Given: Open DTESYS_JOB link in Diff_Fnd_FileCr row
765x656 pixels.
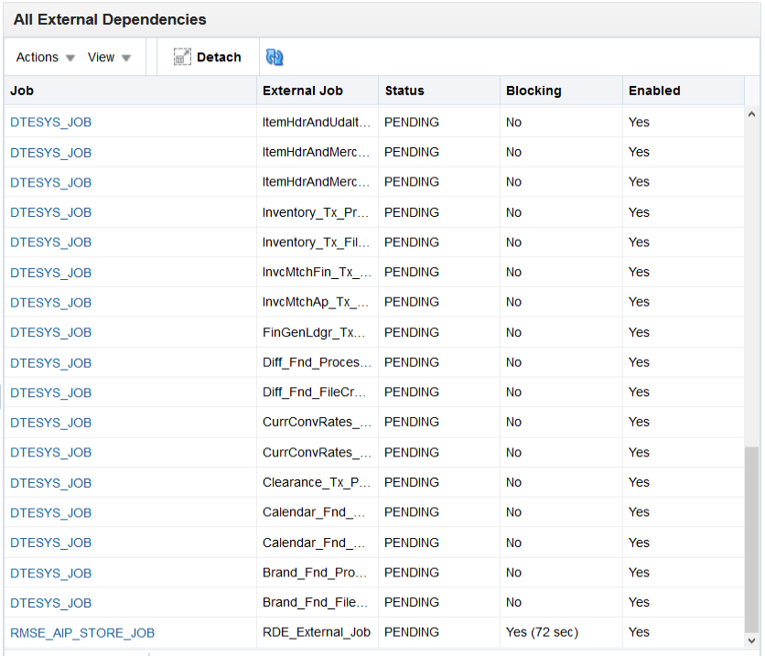Looking at the screenshot, I should click(50, 393).
